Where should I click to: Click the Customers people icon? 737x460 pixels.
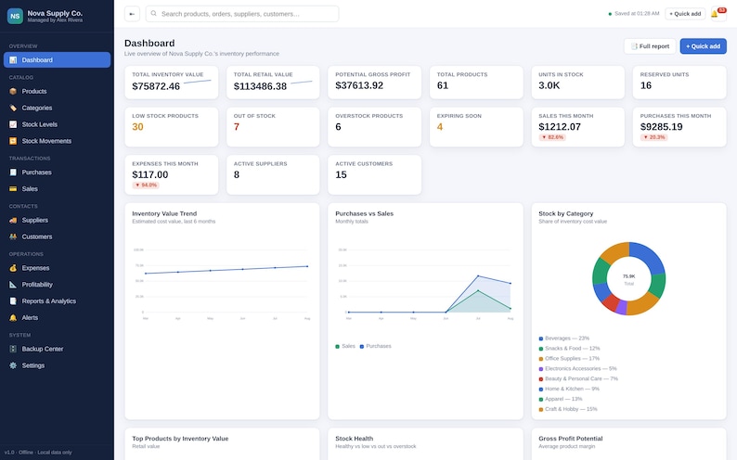click(x=13, y=236)
